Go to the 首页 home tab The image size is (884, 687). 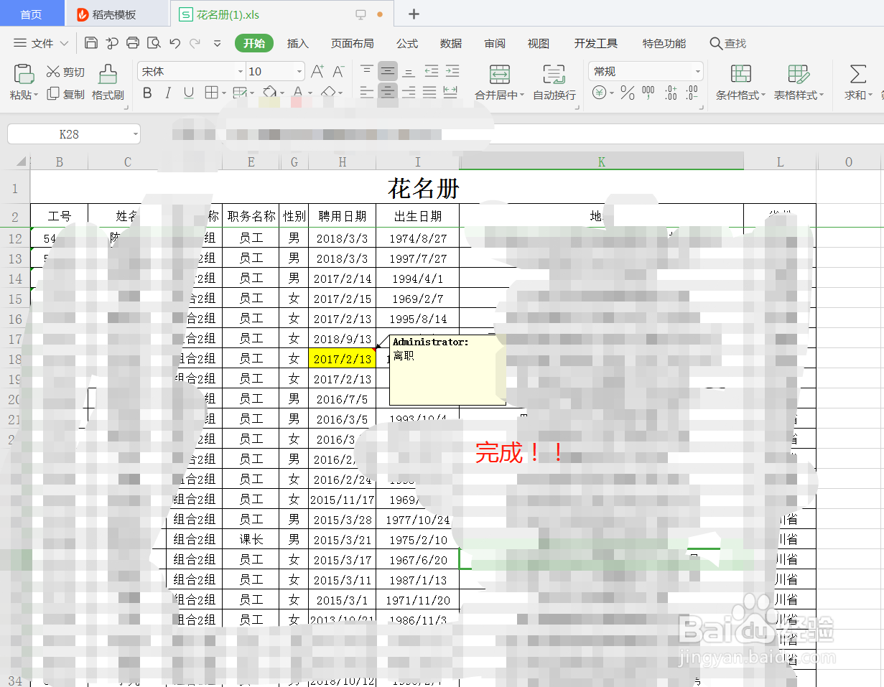point(31,14)
